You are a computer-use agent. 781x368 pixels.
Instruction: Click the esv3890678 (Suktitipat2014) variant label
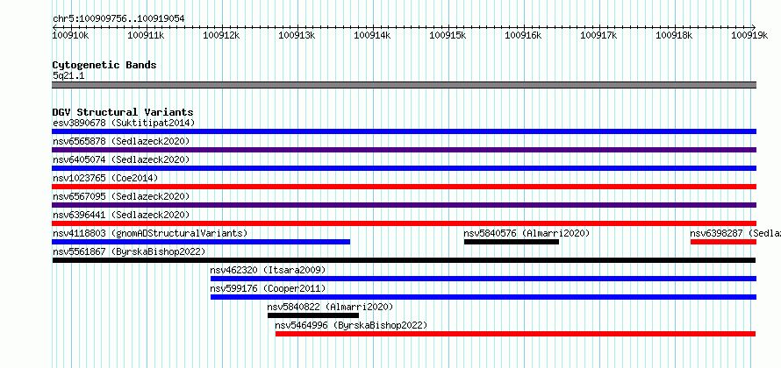coord(124,123)
